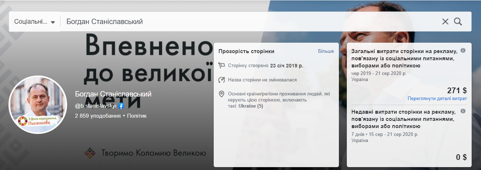Viewport: 481px width, 170px height.
Task: Click Назва сторінки не змінювалася text
Action: pos(263,80)
